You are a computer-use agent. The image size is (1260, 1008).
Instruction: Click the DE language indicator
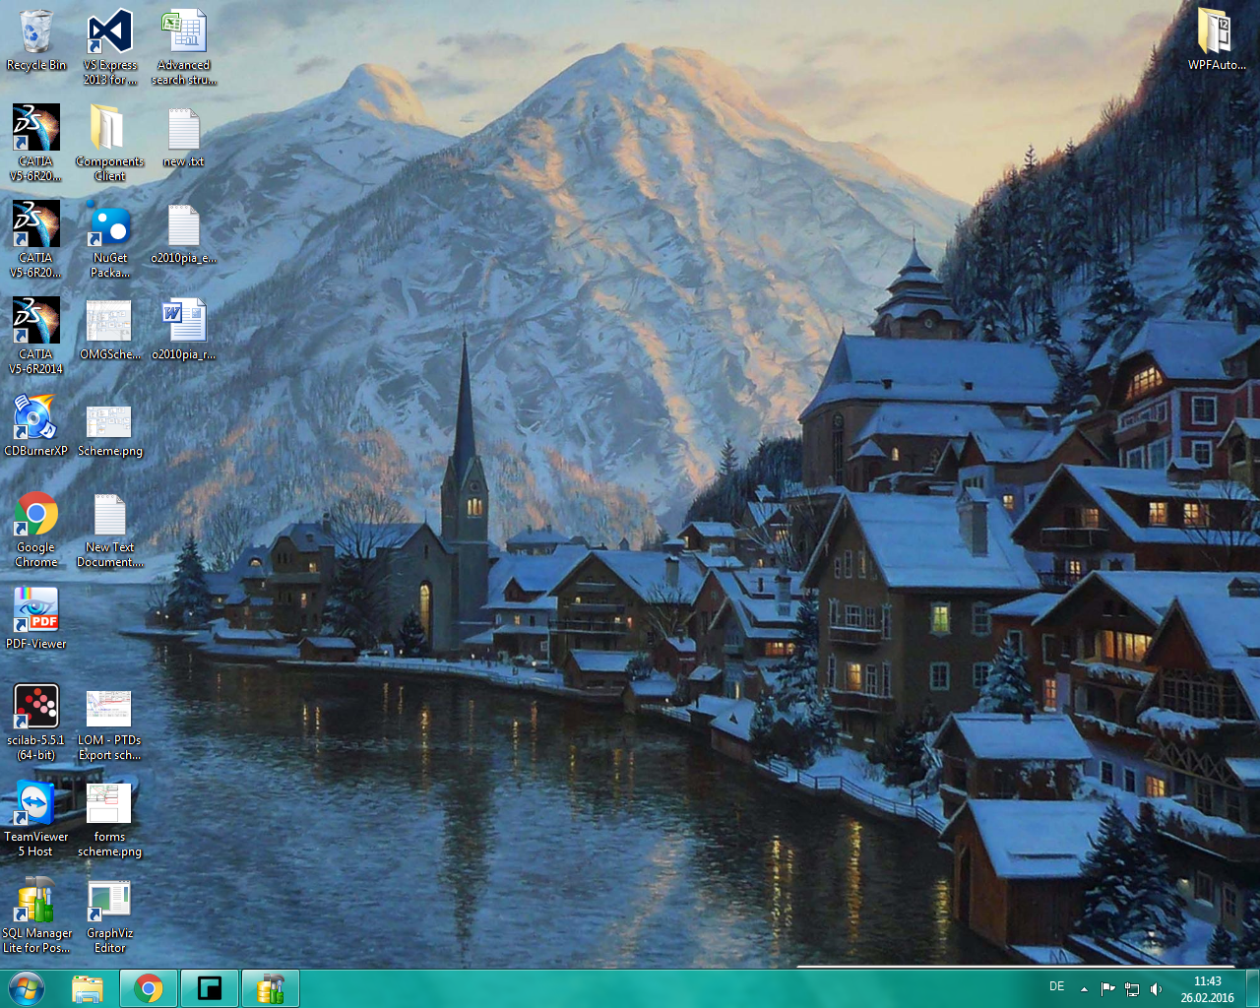tap(1056, 986)
